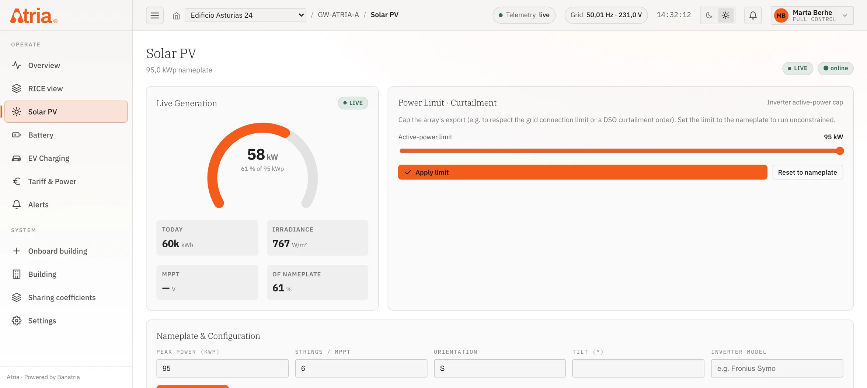Click the Building grid icon in sidebar
This screenshot has height=388, width=867.
(16, 274)
